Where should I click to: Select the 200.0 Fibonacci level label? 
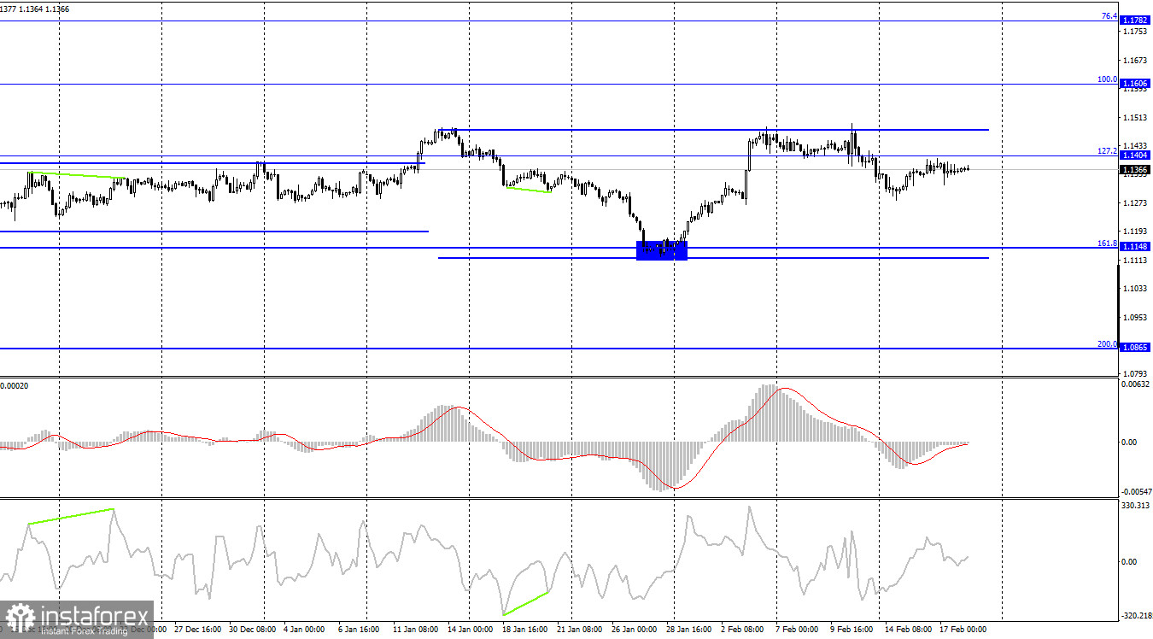click(x=1107, y=344)
